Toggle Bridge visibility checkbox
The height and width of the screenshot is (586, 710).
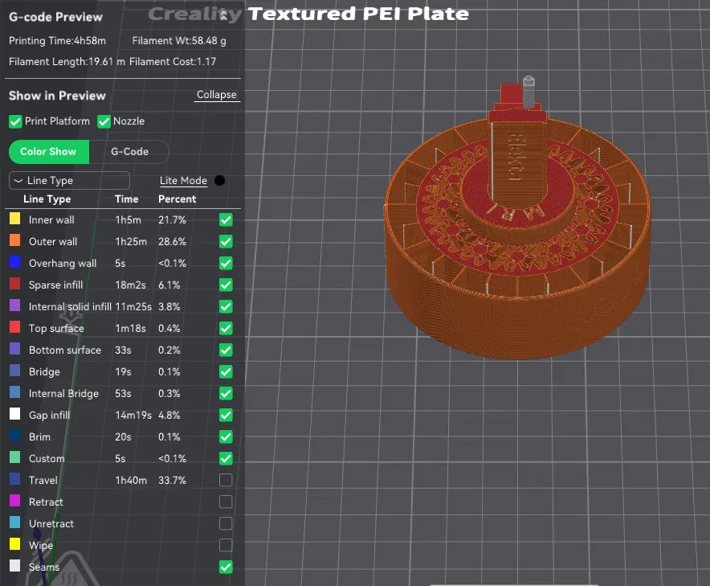pos(226,371)
